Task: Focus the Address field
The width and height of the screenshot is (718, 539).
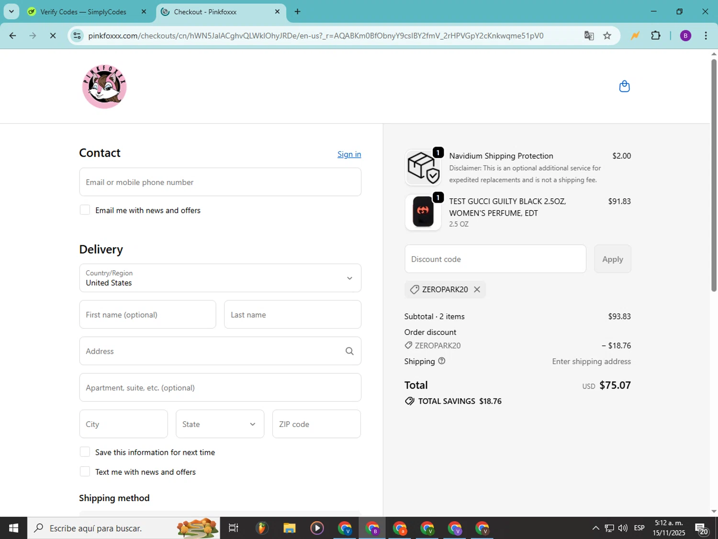Action: pyautogui.click(x=220, y=351)
